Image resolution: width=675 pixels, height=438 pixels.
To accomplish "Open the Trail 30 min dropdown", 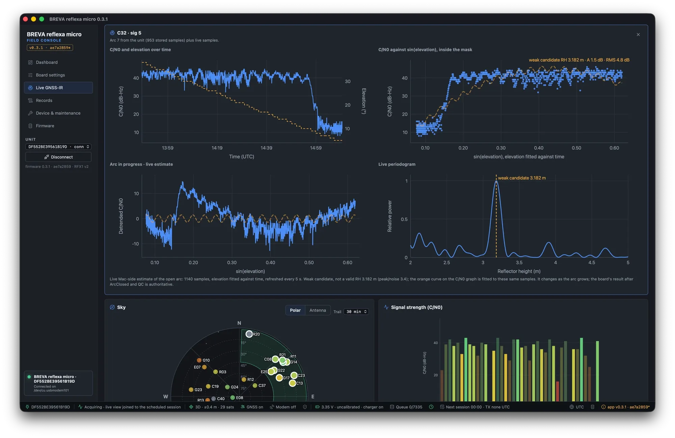I will click(x=356, y=312).
